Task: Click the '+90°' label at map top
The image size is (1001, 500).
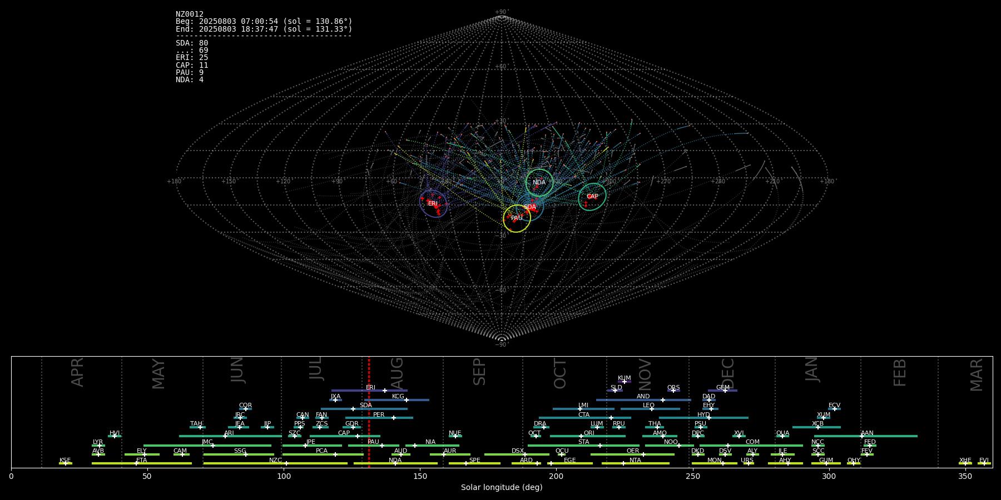Action: click(x=502, y=12)
